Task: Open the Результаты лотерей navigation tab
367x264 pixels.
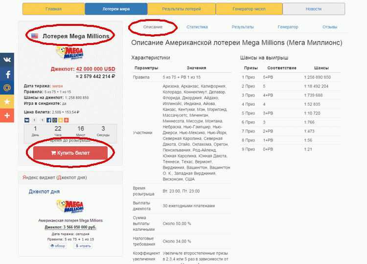Action: click(x=182, y=9)
